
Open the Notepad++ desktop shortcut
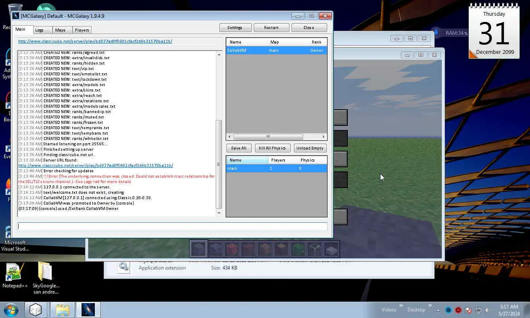pyautogui.click(x=15, y=275)
